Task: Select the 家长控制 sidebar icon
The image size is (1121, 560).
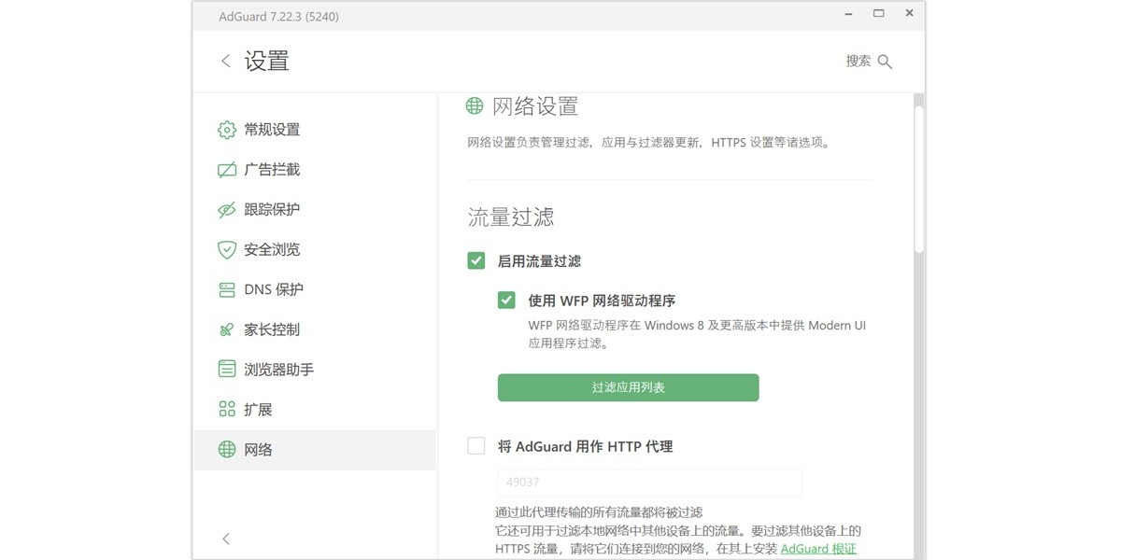Action: (x=226, y=329)
